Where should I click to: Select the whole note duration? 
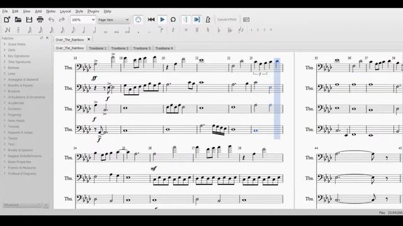(105, 32)
